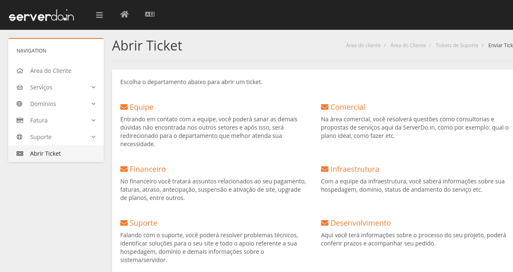
Task: Select Abrir Ticket in navigation sidebar
Action: [46, 154]
